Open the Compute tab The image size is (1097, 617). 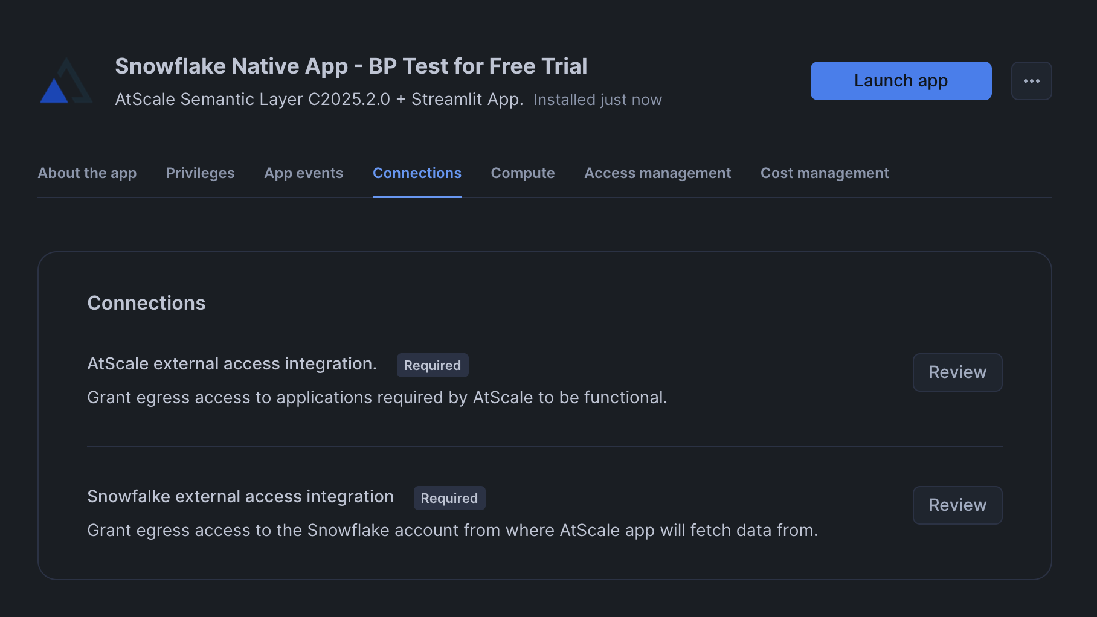pyautogui.click(x=523, y=173)
